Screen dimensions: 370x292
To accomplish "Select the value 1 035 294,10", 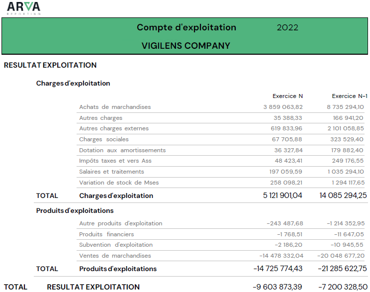I will 346,172.
